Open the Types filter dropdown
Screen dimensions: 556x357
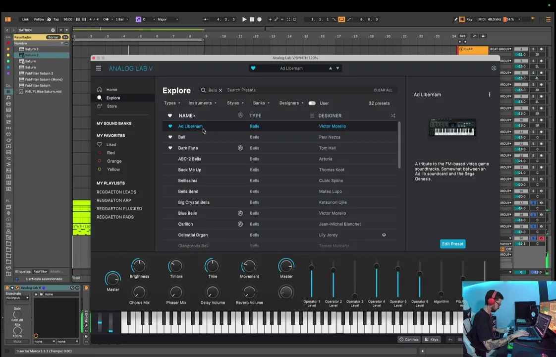(x=172, y=103)
